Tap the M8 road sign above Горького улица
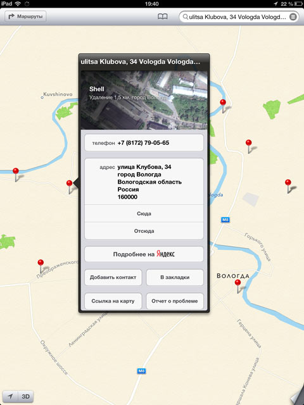This screenshot has height=405, width=304. pos(225,220)
